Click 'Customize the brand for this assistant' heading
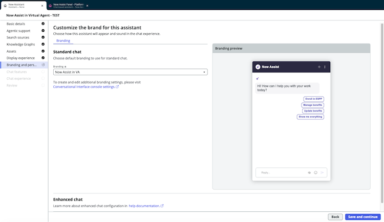 click(x=97, y=28)
